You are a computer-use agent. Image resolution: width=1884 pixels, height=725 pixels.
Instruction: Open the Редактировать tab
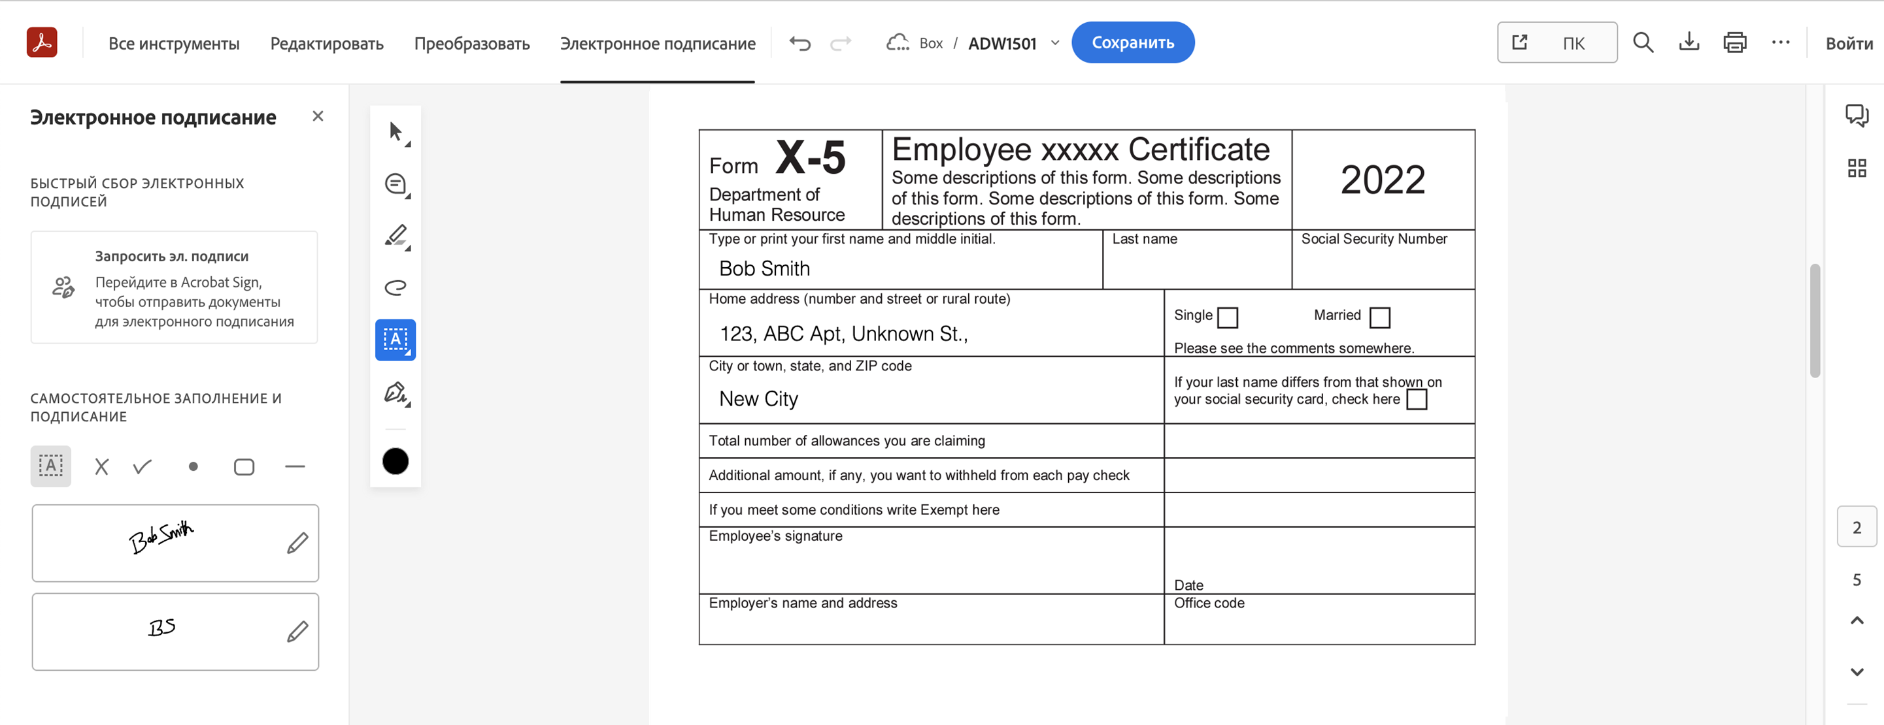click(327, 43)
